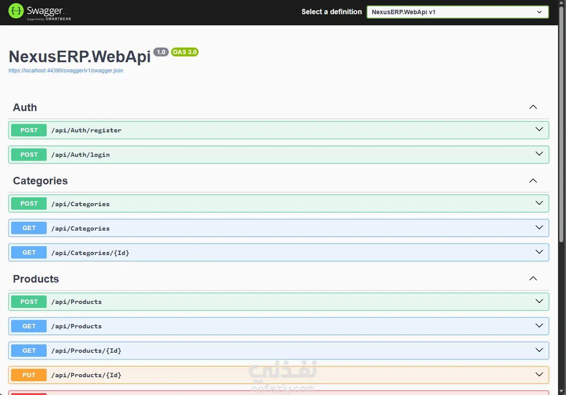This screenshot has height=395, width=566.
Task: Expand the POST /api/Auth/login chevron
Action: (x=539, y=154)
